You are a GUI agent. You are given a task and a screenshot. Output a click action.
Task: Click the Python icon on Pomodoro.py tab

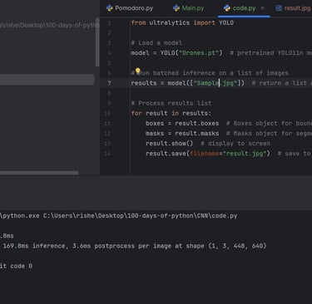coord(110,8)
